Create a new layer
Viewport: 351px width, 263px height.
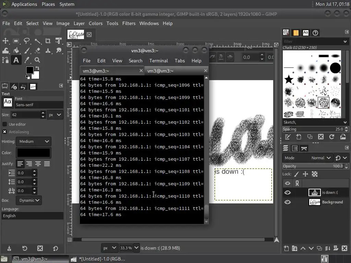point(286,248)
